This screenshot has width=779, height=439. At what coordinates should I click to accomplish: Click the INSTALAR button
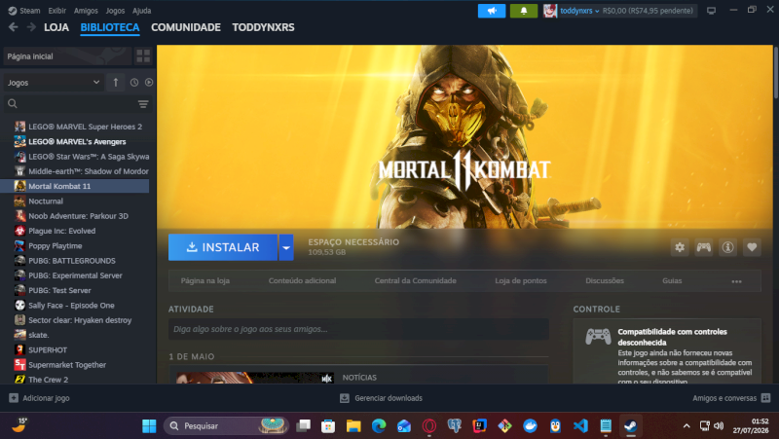223,247
